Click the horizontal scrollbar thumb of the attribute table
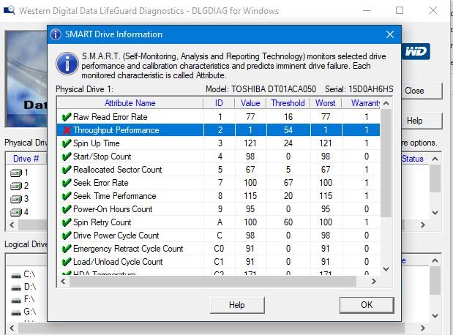The height and width of the screenshot is (335, 453). pyautogui.click(x=213, y=282)
